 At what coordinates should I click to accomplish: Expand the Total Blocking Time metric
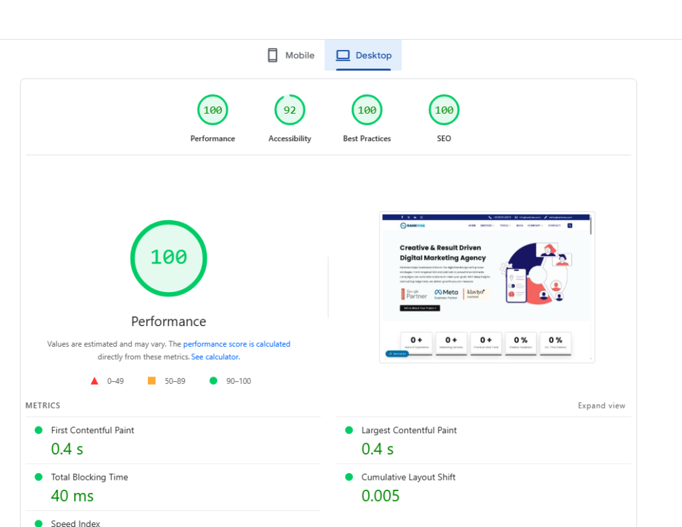click(89, 477)
